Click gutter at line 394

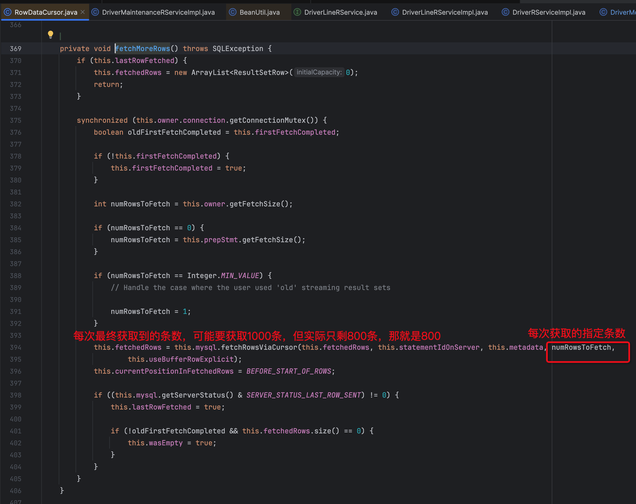coord(16,348)
